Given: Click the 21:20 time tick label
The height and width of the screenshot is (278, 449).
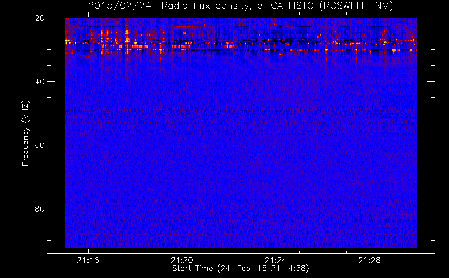Looking at the screenshot, I should [x=182, y=260].
